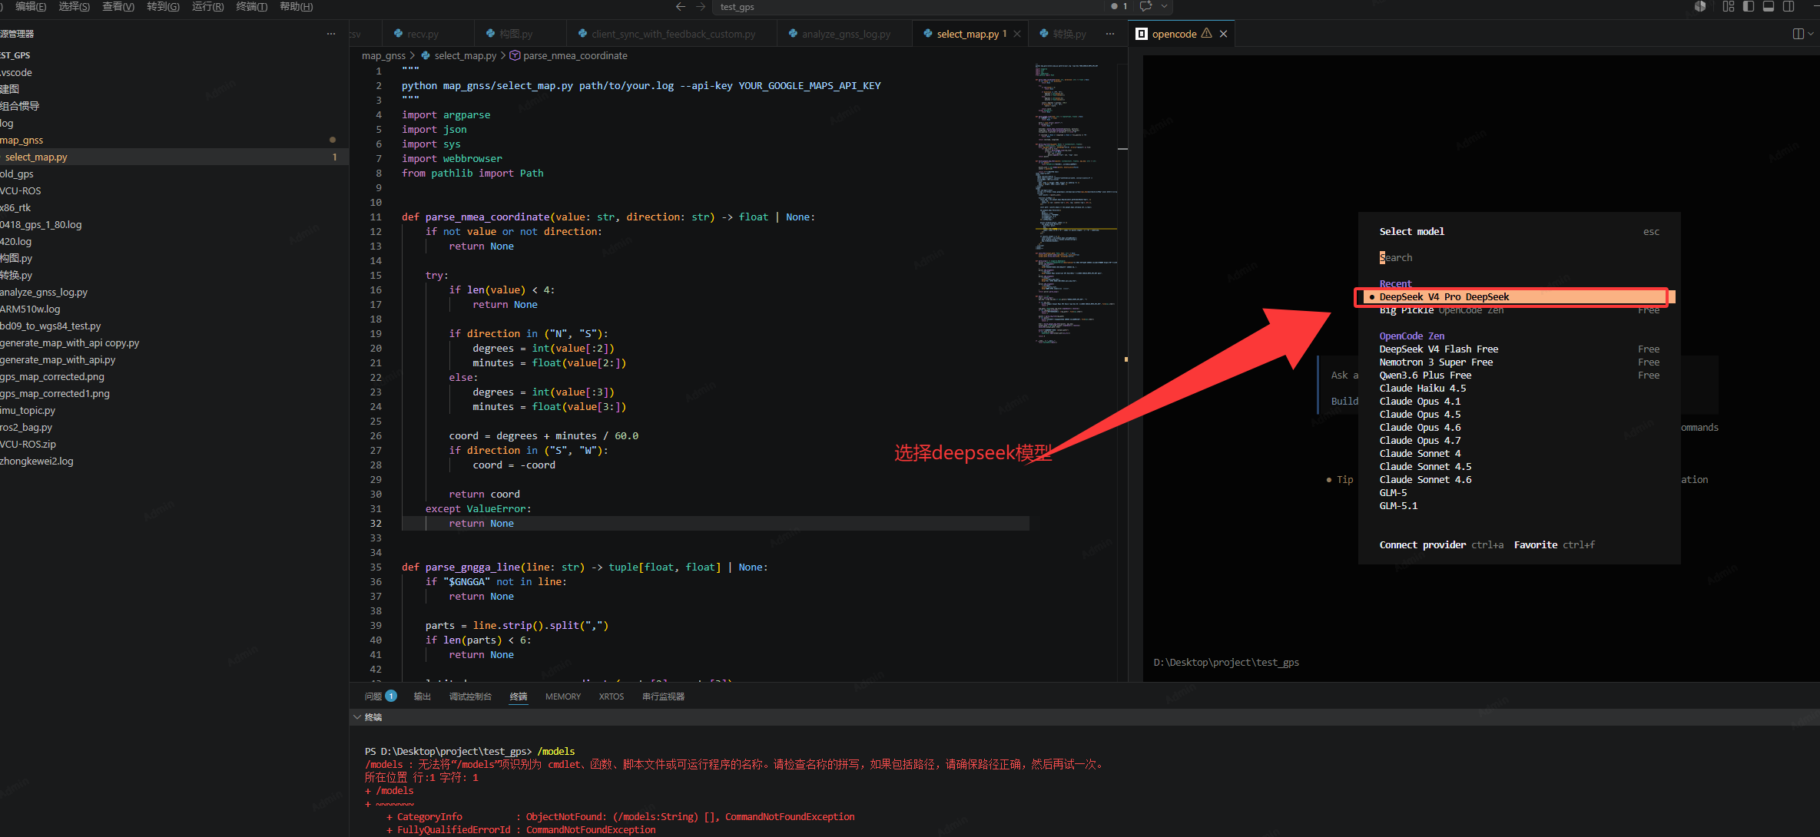
Task: Go forward with the right navigation arrow
Action: 700,6
